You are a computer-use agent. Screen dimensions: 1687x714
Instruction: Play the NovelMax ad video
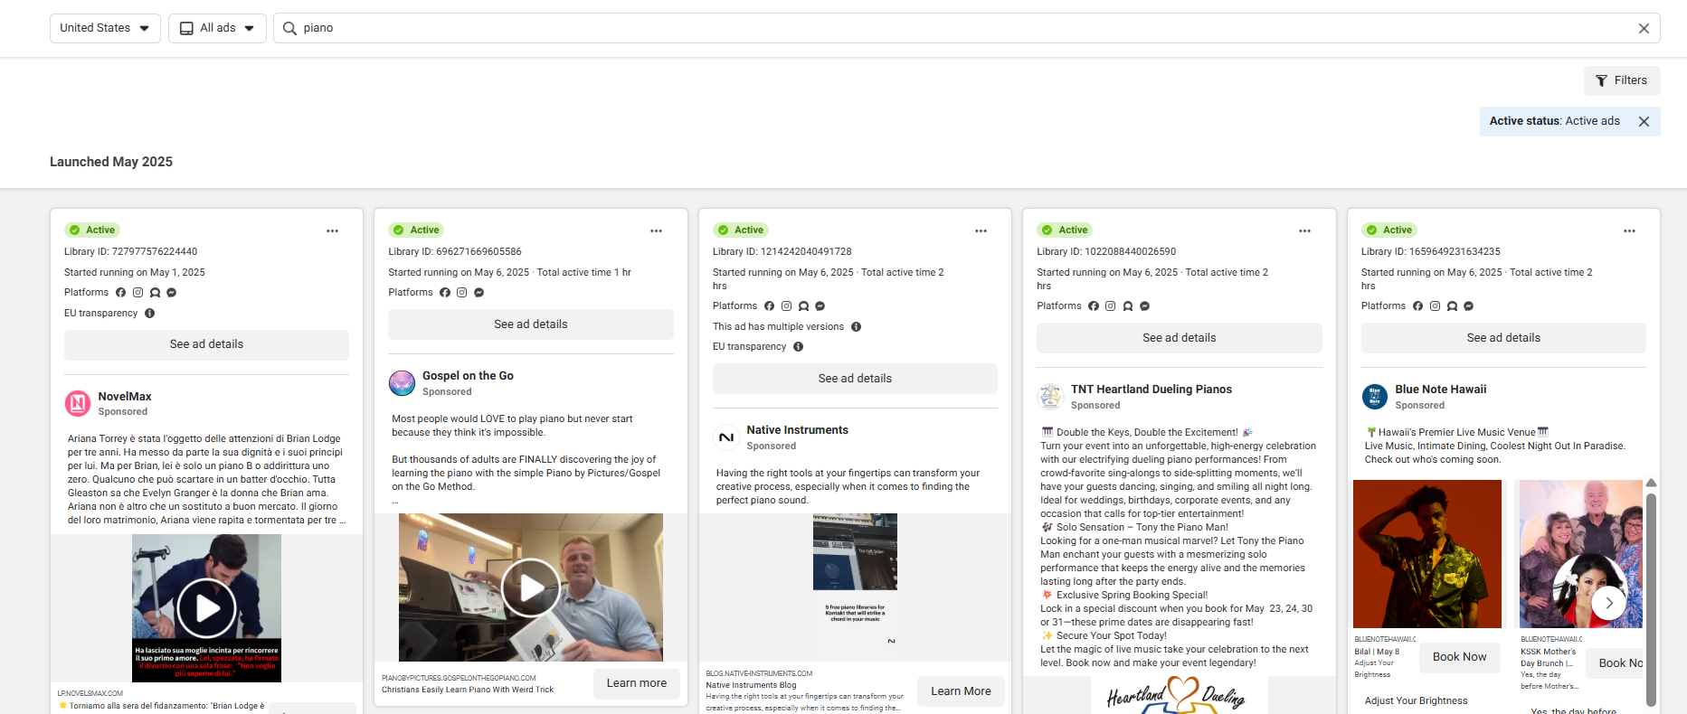pyautogui.click(x=206, y=608)
